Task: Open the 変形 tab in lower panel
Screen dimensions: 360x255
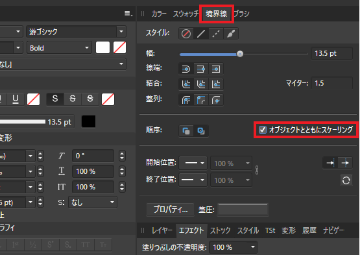Action: click(x=289, y=230)
